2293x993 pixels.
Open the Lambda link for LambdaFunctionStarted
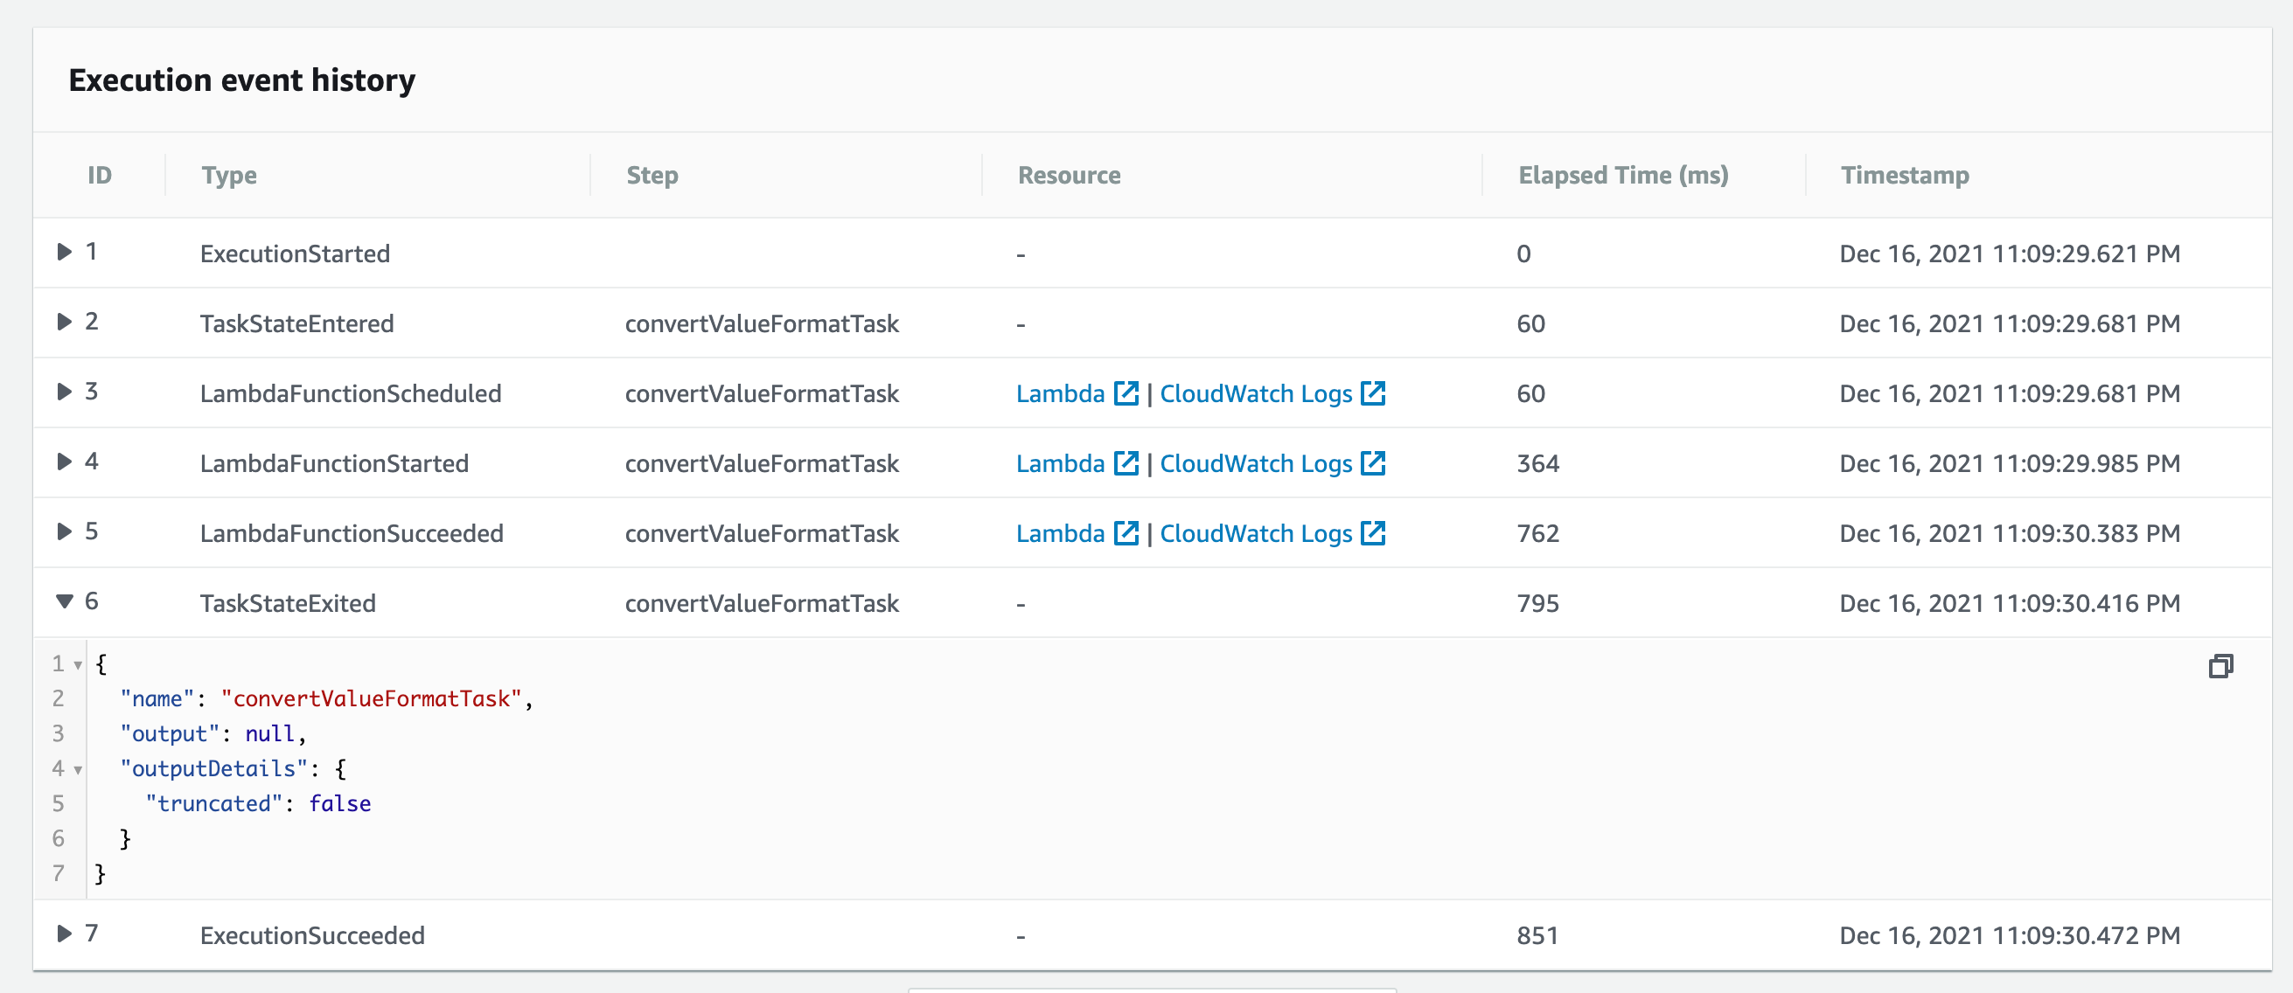click(1060, 463)
